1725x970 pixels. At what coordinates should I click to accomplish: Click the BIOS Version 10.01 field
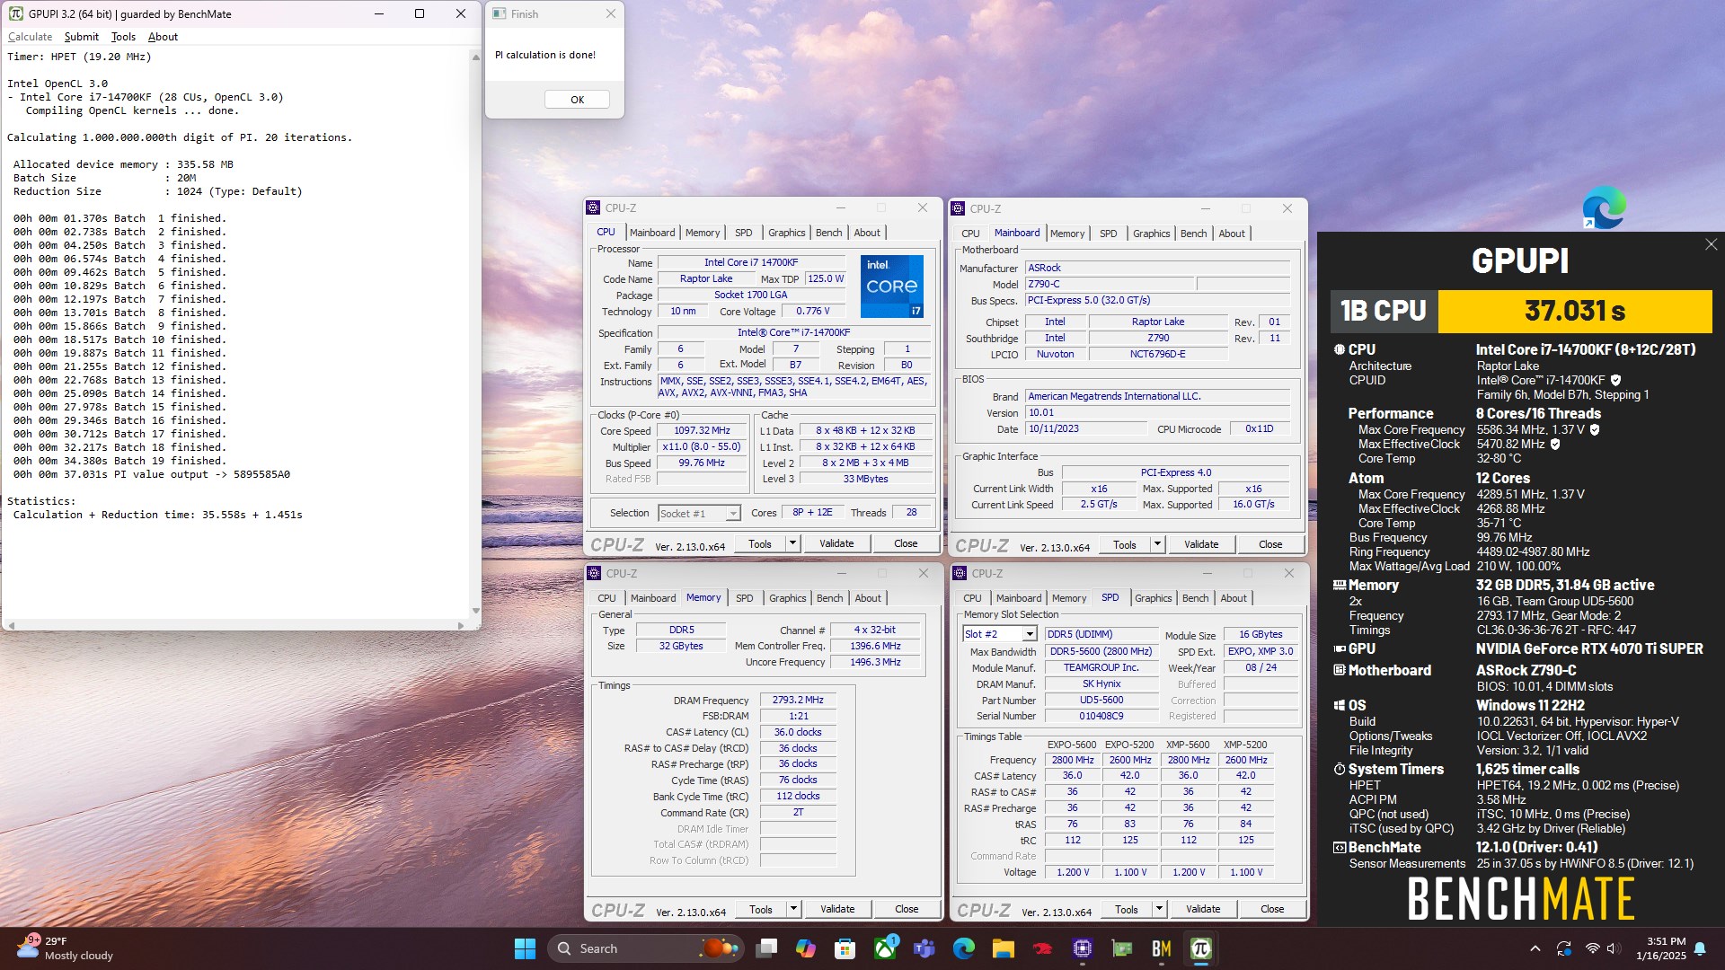[1158, 413]
